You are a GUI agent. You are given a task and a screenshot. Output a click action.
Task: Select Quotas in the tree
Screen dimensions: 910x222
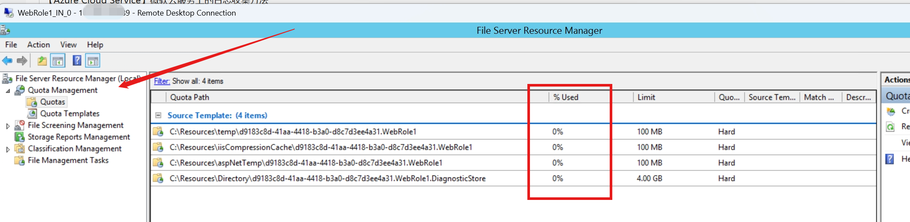(x=52, y=102)
